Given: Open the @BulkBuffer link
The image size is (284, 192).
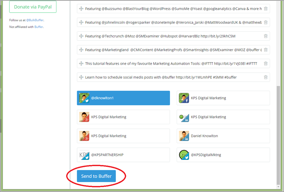Looking at the screenshot, I should pos(35,20).
